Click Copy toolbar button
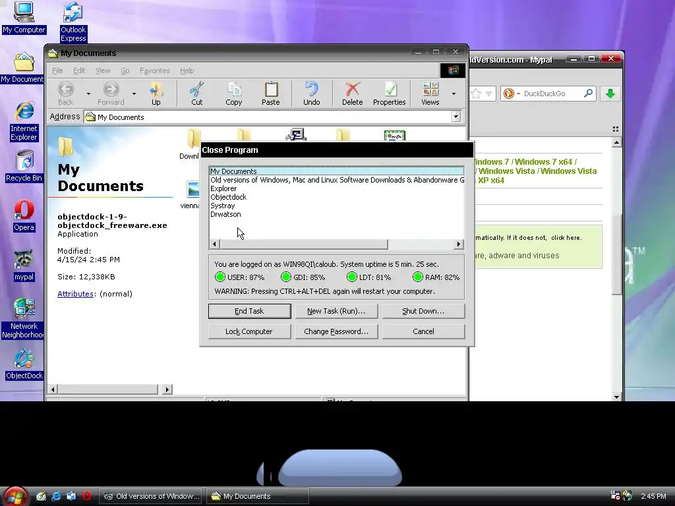Screen dimensions: 675x506 (x=234, y=94)
